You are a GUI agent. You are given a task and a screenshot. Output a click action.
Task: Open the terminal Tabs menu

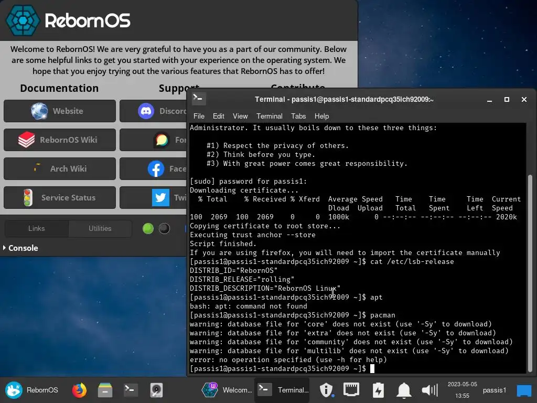coord(298,116)
